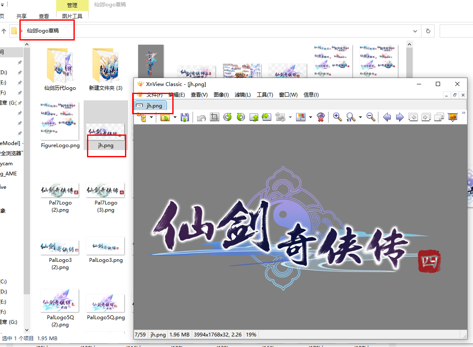Start slideshow with projector screen icon
The image size is (473, 347).
pos(453,117)
